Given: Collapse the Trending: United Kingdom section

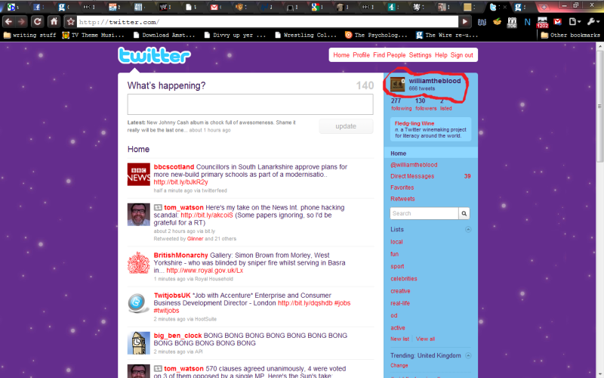Looking at the screenshot, I should 468,355.
